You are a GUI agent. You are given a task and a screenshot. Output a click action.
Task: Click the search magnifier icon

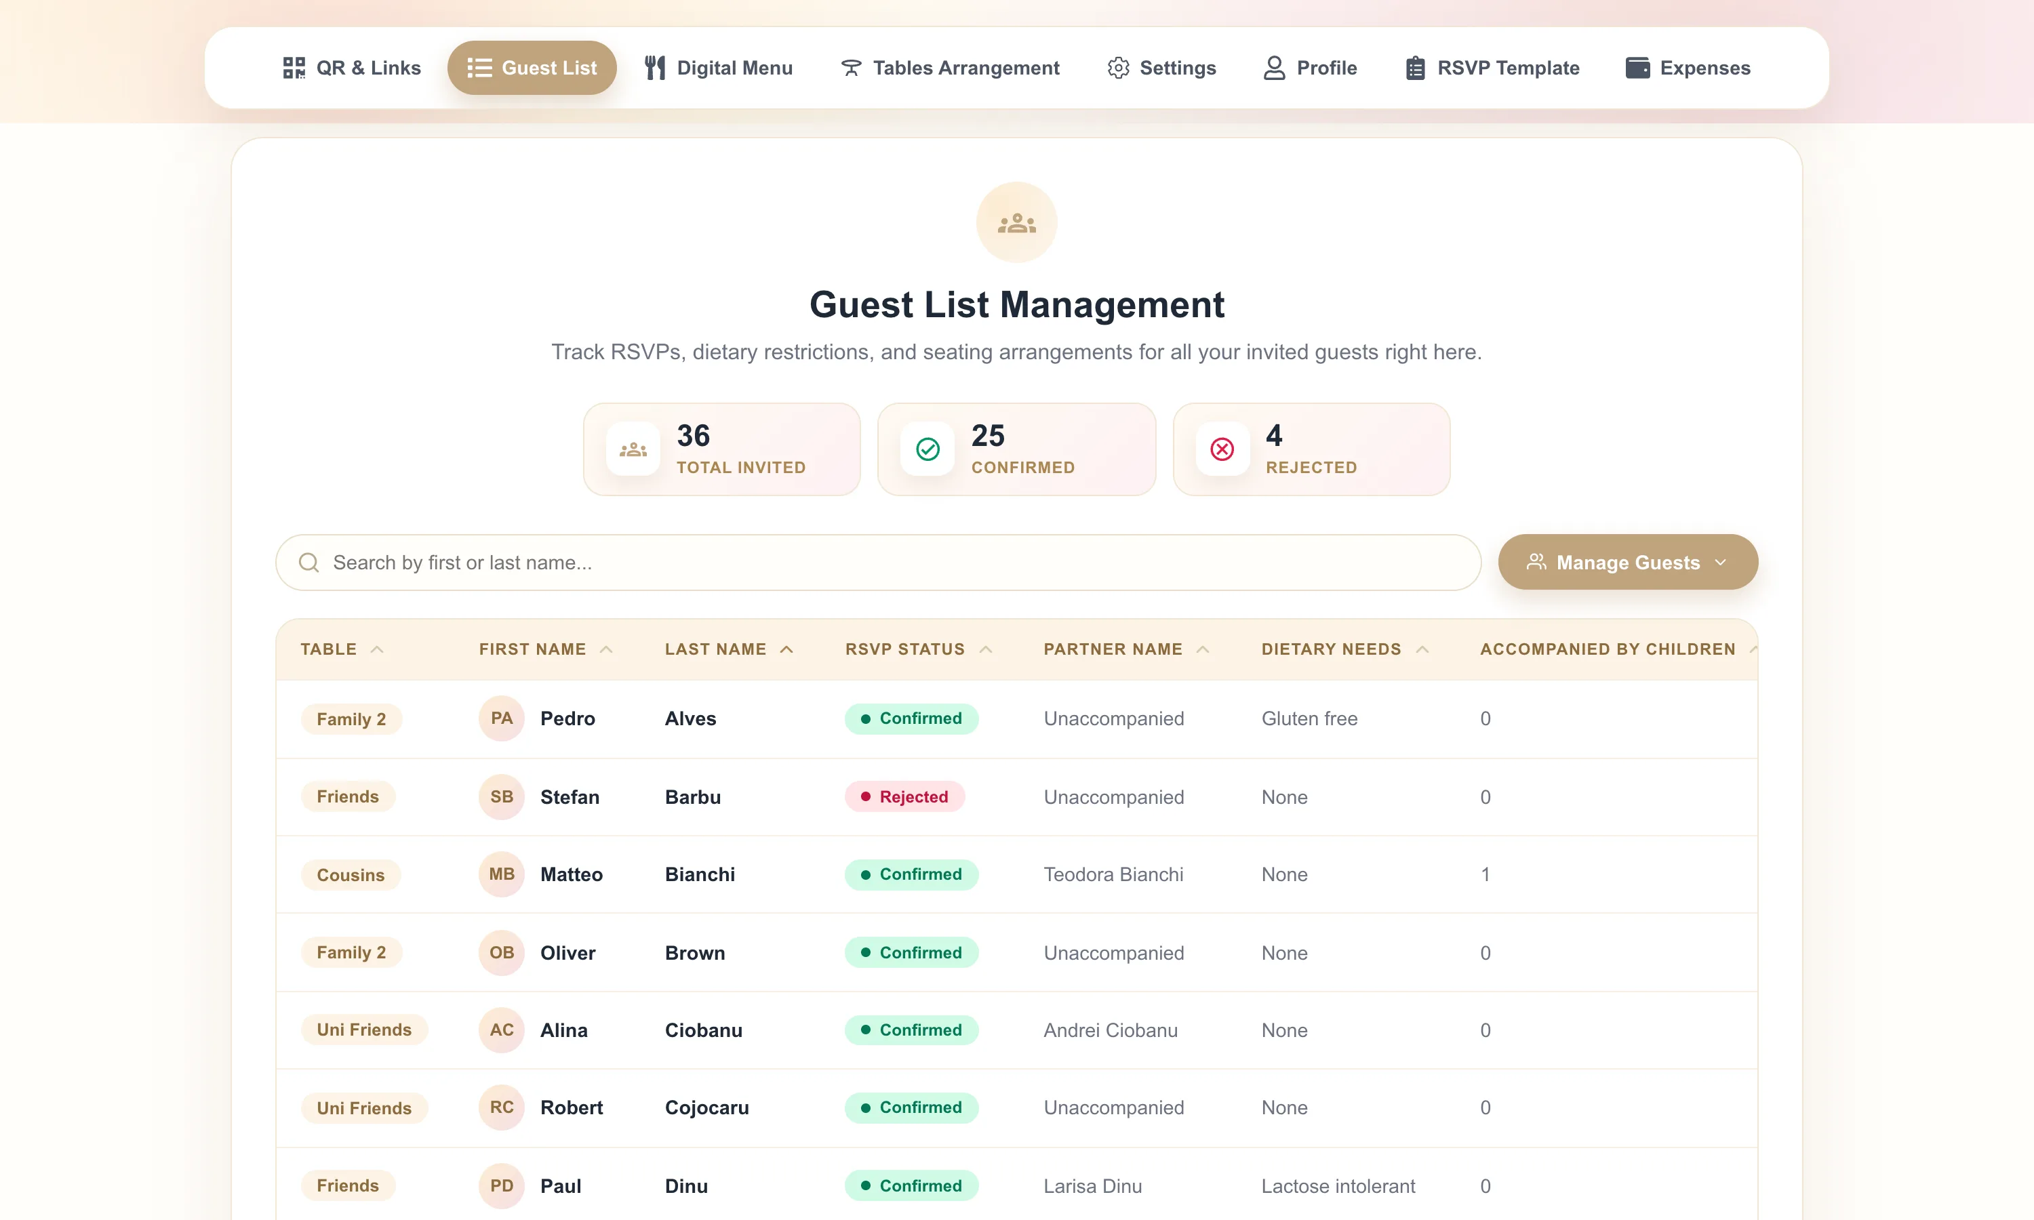point(309,563)
